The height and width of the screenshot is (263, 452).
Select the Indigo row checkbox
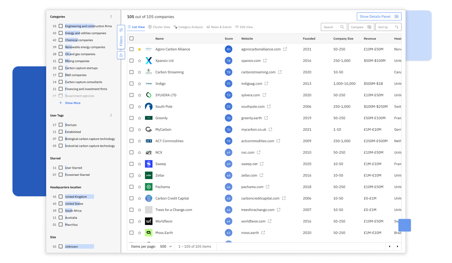[x=131, y=84]
